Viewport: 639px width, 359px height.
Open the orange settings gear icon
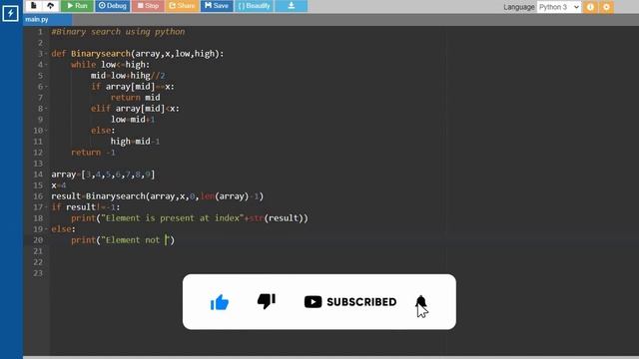606,7
